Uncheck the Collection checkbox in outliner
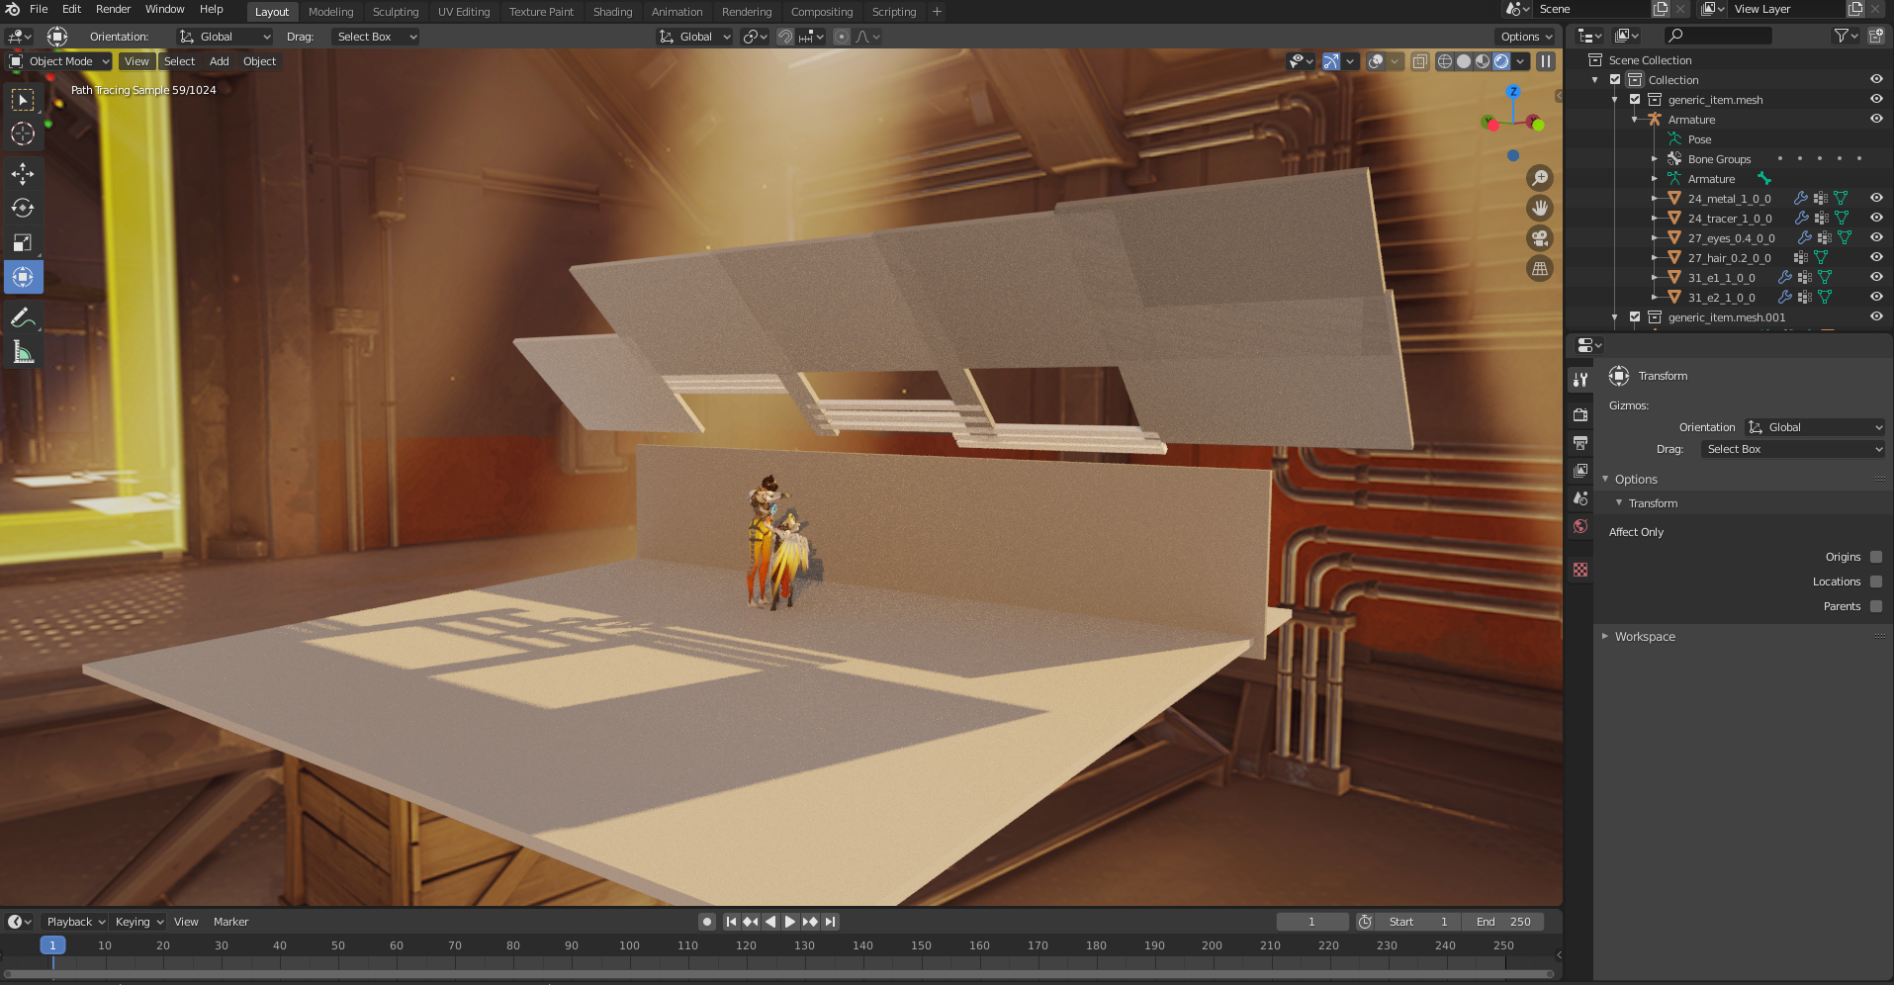1894x985 pixels. tap(1615, 79)
